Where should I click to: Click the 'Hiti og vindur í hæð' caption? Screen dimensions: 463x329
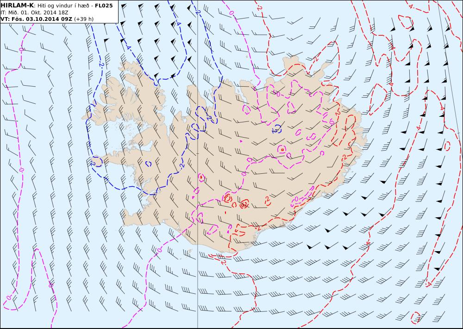click(x=63, y=6)
